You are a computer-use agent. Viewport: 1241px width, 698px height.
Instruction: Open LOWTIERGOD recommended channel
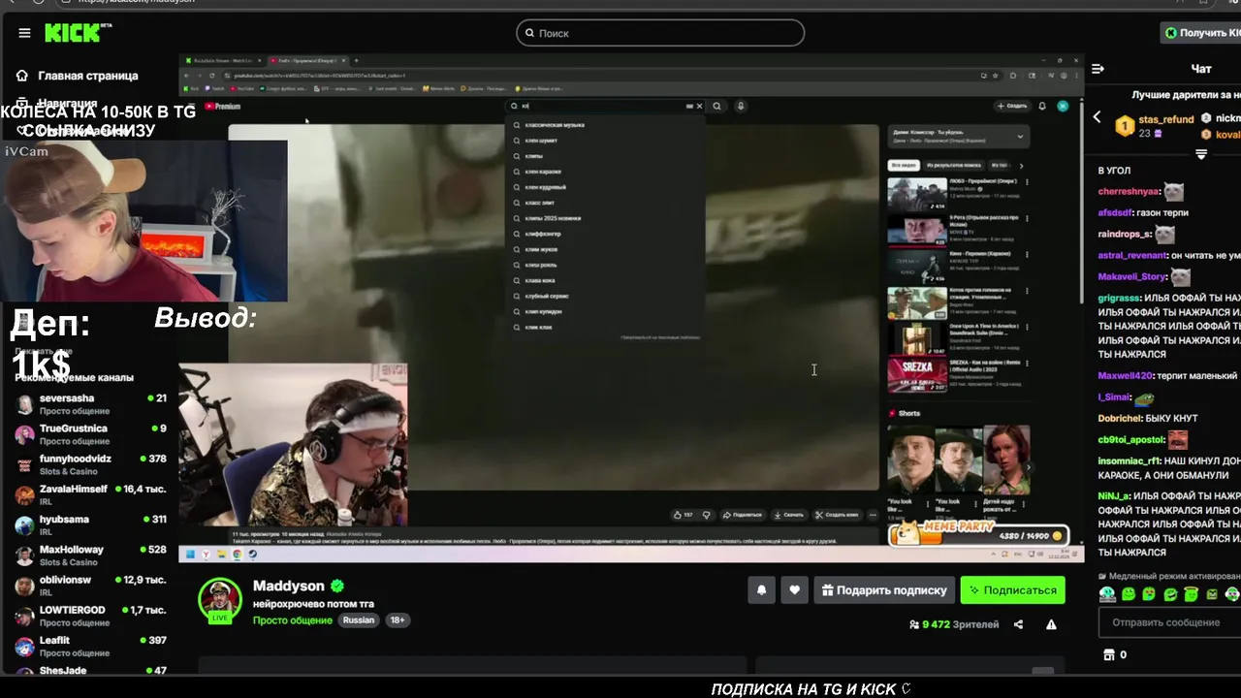pos(89,616)
